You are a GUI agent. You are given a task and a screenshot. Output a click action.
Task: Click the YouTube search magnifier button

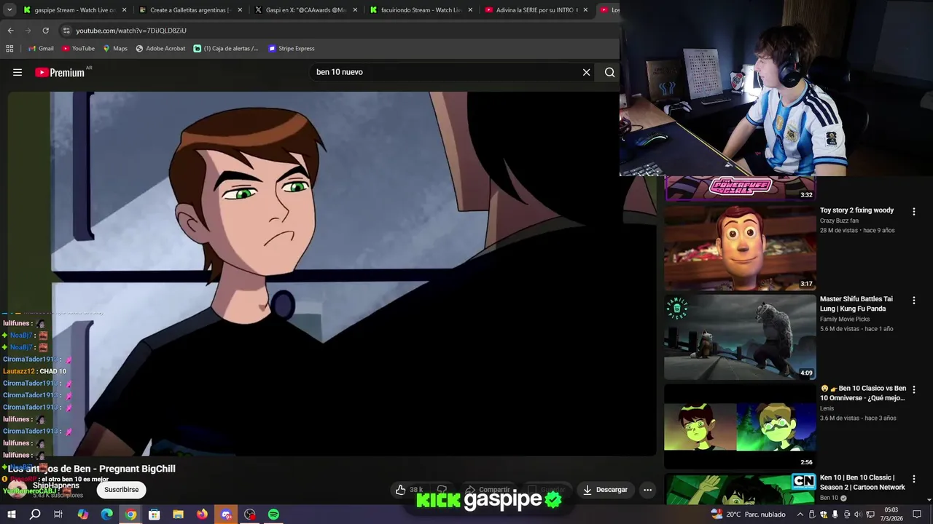click(x=610, y=72)
